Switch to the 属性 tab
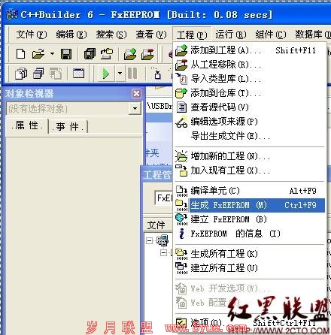 tap(27, 125)
